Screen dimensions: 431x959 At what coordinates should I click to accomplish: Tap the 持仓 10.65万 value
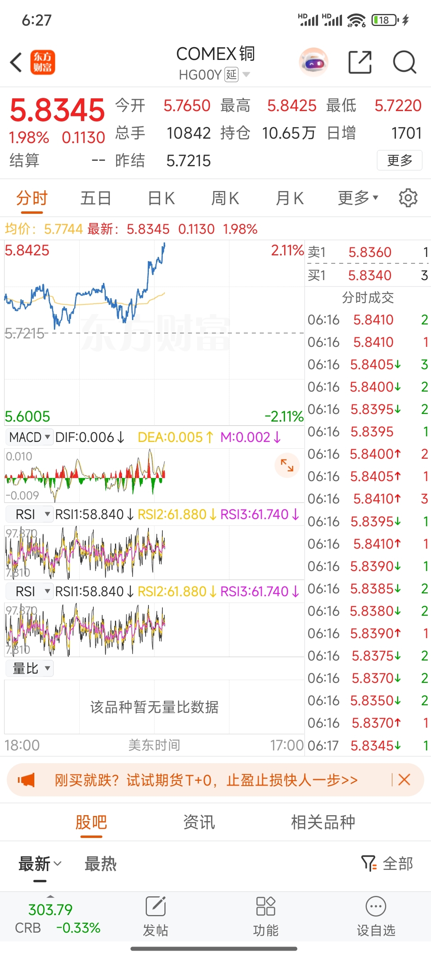point(289,133)
